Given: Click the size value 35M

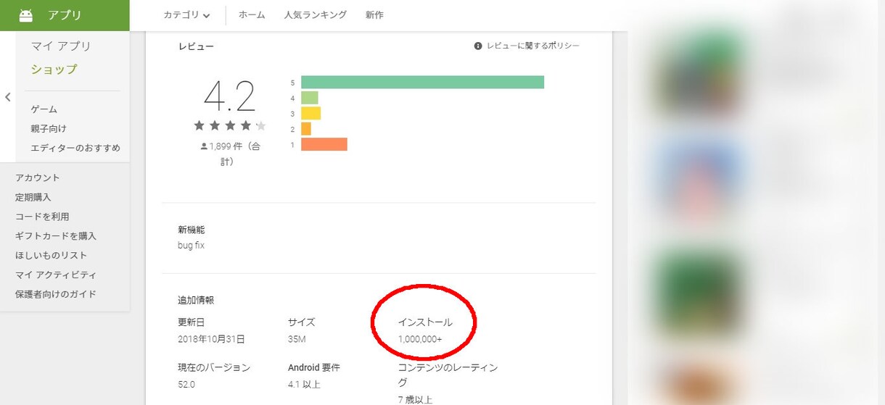Looking at the screenshot, I should pyautogui.click(x=297, y=339).
